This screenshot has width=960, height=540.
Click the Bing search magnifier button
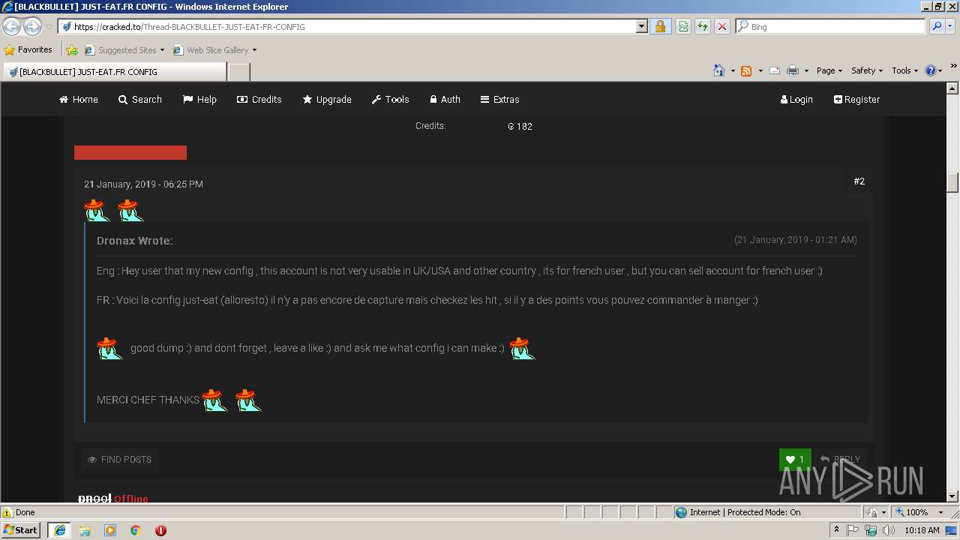[936, 26]
